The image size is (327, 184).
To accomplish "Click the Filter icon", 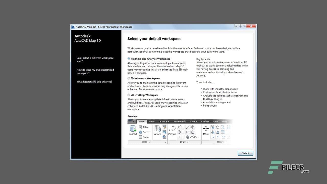I will coord(144,127).
